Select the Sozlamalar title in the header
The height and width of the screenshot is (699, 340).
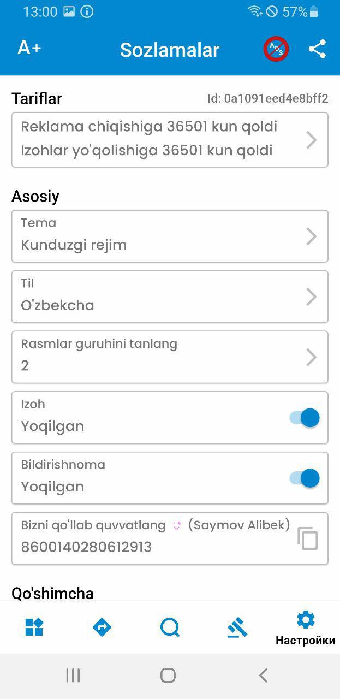[x=169, y=49]
